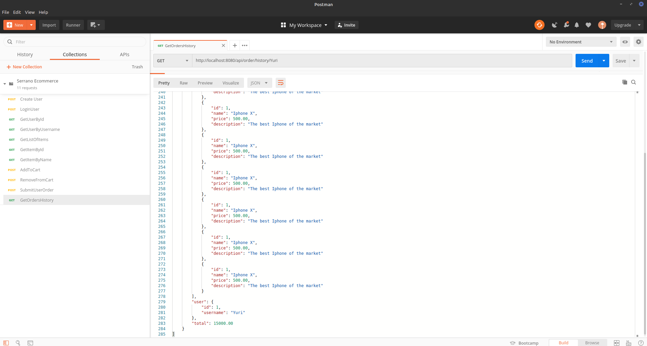Image resolution: width=647 pixels, height=346 pixels.
Task: Focus the collections Filter field
Action: tap(75, 42)
